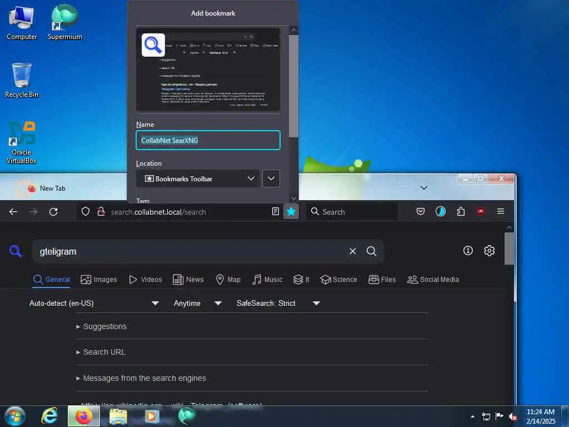Open the list all tabs chevron
The height and width of the screenshot is (427, 569).
click(424, 188)
